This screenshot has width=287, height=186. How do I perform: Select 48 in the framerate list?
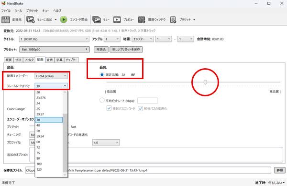(x=49, y=125)
